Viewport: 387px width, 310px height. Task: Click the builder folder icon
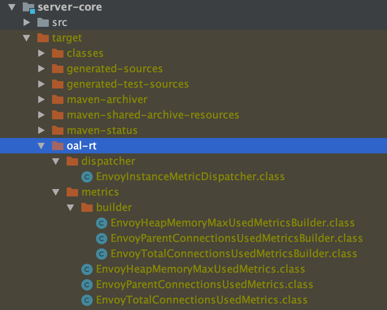pos(87,207)
